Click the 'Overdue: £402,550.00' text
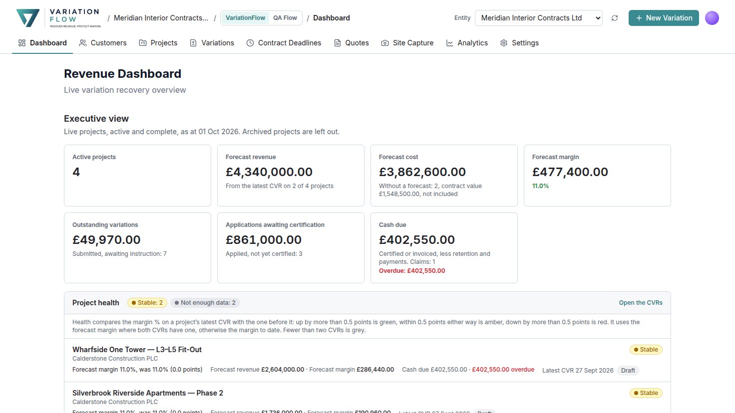 (412, 271)
